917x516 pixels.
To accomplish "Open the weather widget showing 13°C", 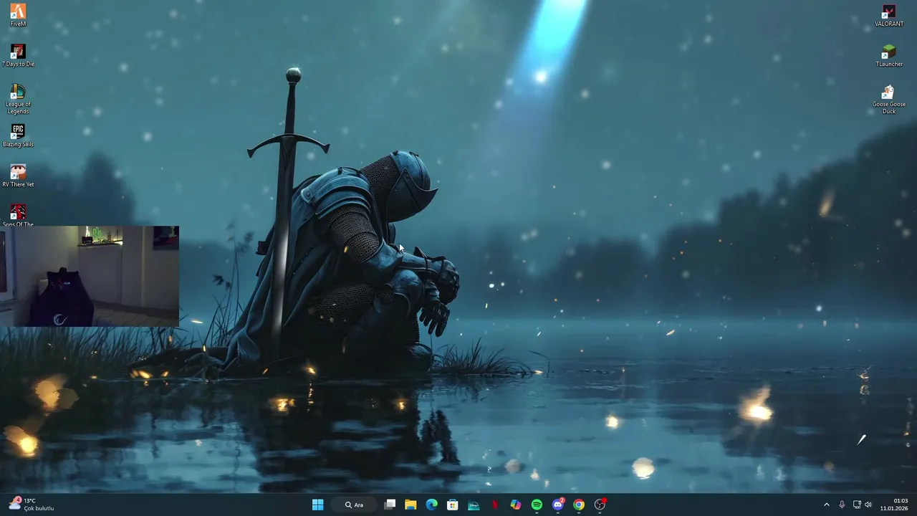I will tap(32, 505).
